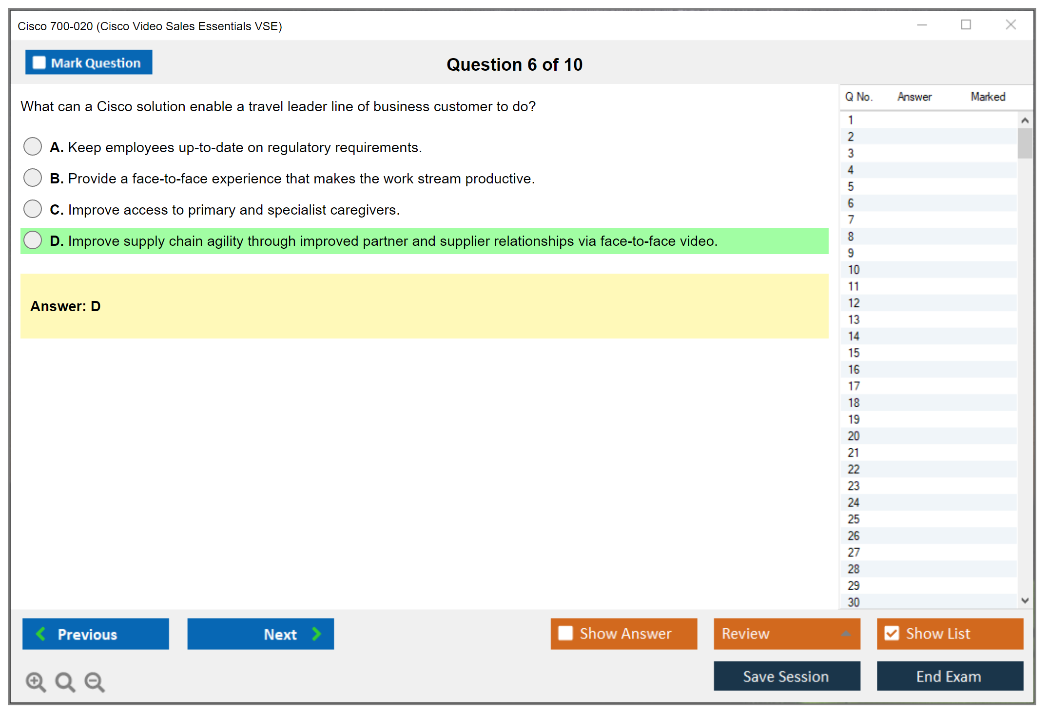Choose option D about supply chain agility
Image resolution: width=1048 pixels, height=717 pixels.
coord(33,240)
